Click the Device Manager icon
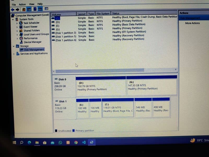Screen dimensions: 209x157 pyautogui.click(x=21, y=42)
